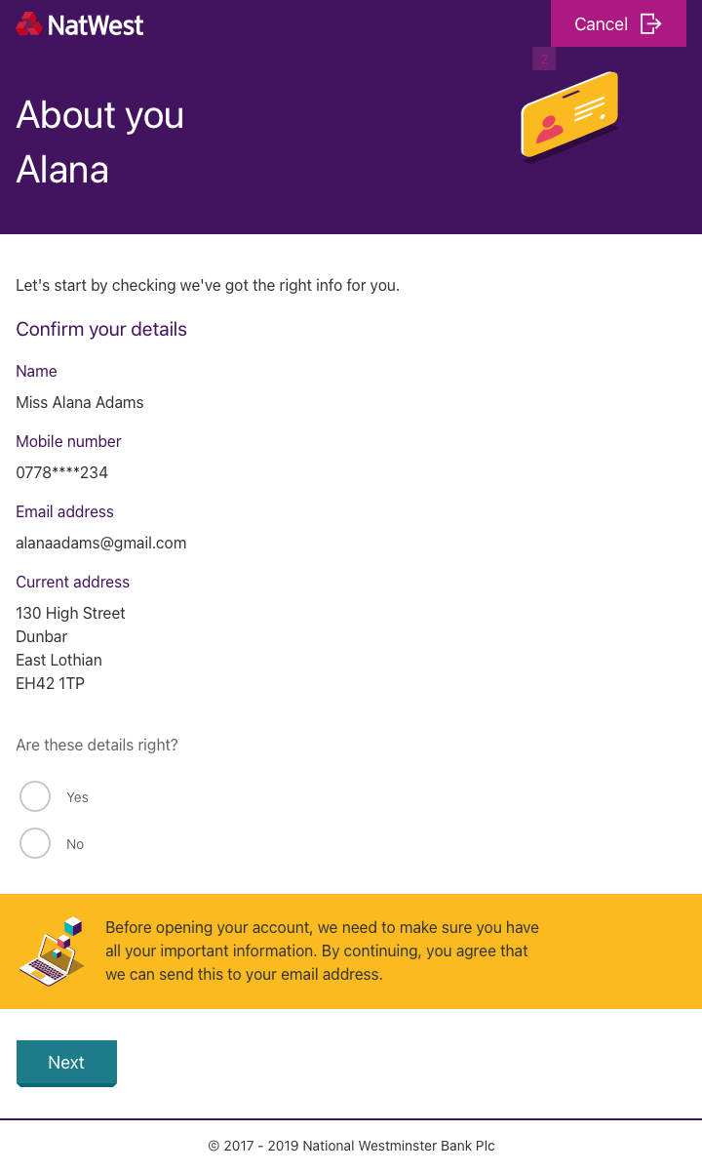
Task: Click the NatWest wordmark text
Action: pyautogui.click(x=96, y=25)
